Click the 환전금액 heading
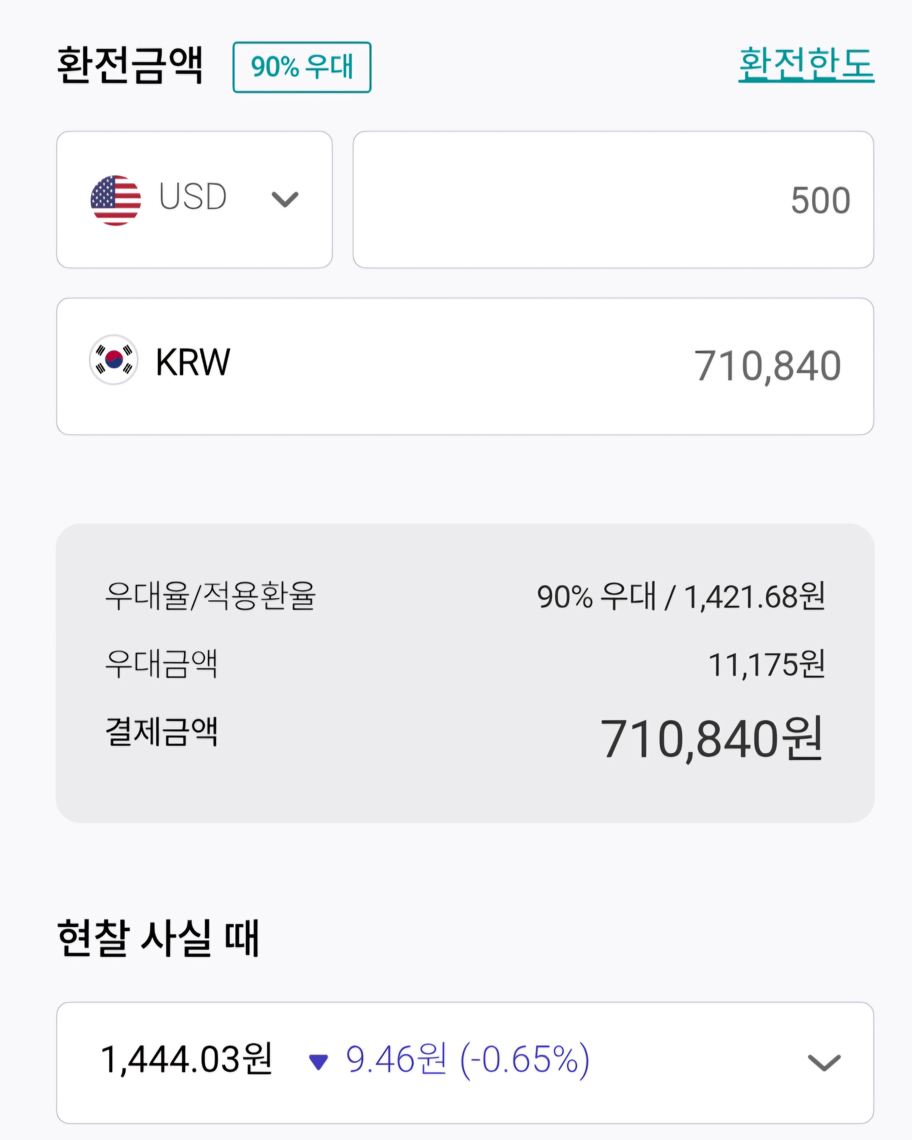912x1140 pixels. (x=130, y=66)
